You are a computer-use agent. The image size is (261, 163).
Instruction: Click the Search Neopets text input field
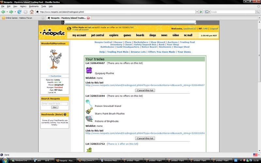[54, 104]
